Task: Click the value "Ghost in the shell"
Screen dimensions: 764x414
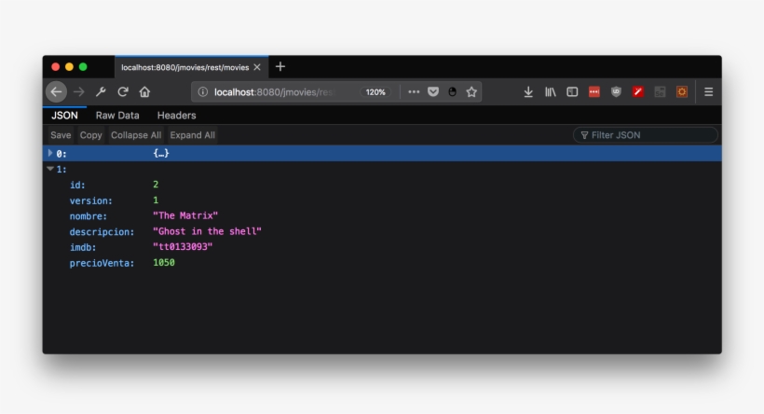Action: coord(207,231)
